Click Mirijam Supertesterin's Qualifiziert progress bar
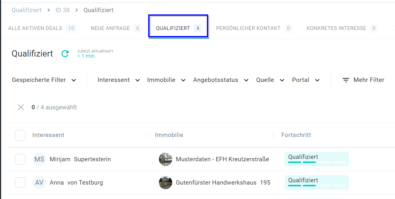 click(x=316, y=159)
